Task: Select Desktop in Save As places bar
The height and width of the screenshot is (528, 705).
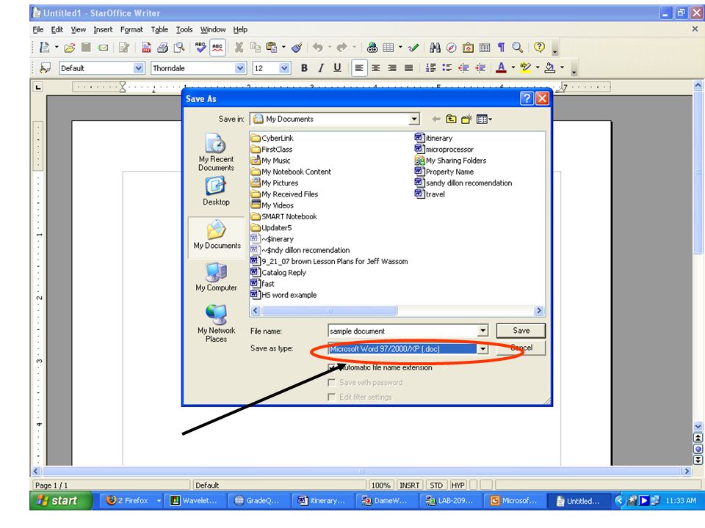Action: pos(216,191)
